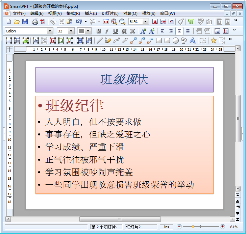
Task: Align text right
Action: pyautogui.click(x=171, y=31)
